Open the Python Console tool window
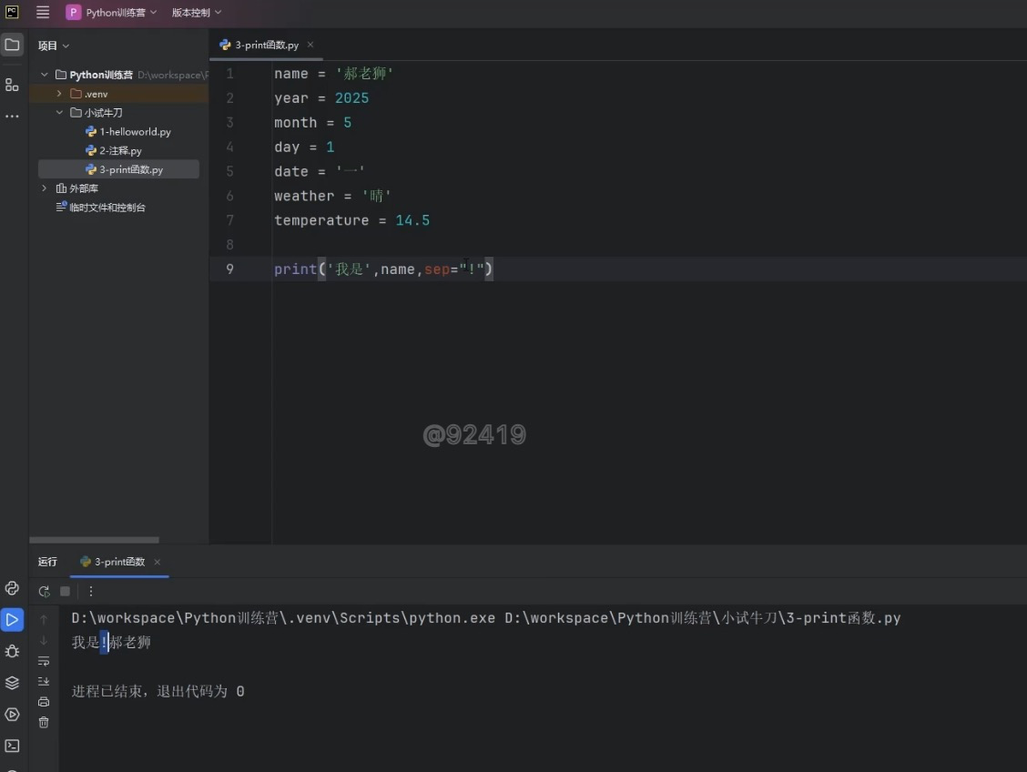 pyautogui.click(x=12, y=588)
